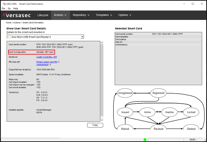207x142 pixels.
Task: Click the Locked state node
Action: 191,112
